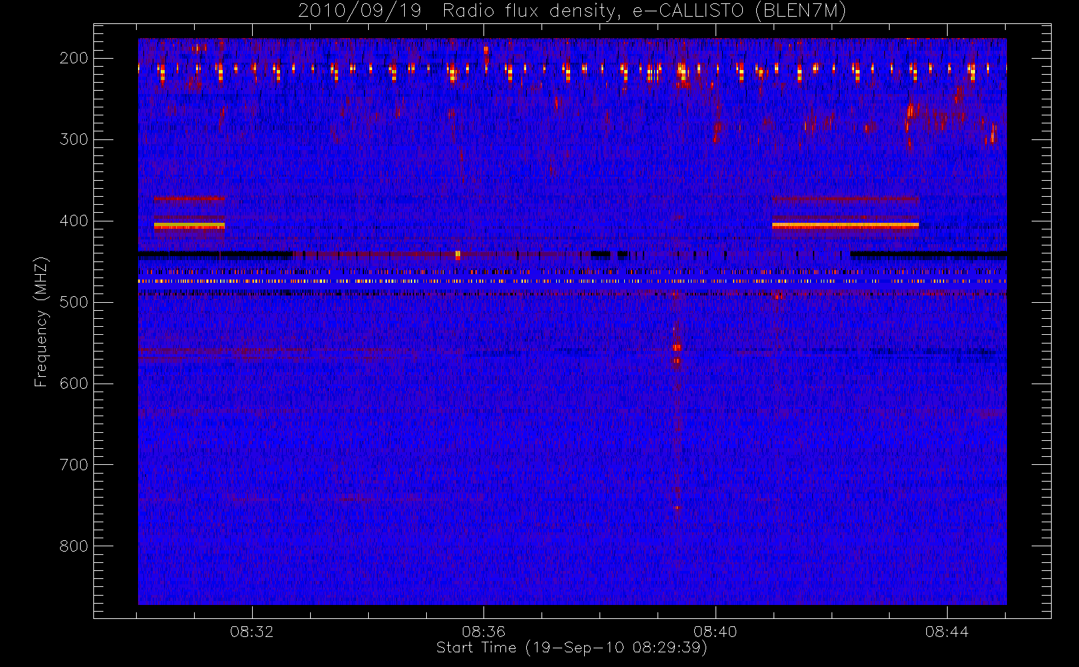
Task: Click the 08:44 time tick label
Action: click(947, 632)
